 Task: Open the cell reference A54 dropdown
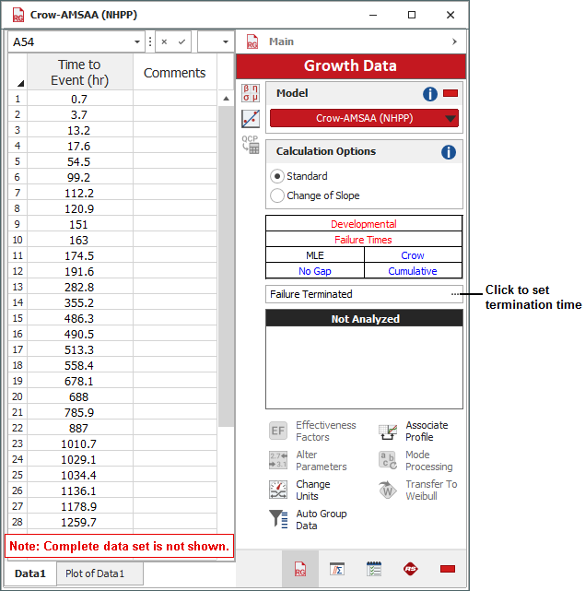[x=138, y=41]
